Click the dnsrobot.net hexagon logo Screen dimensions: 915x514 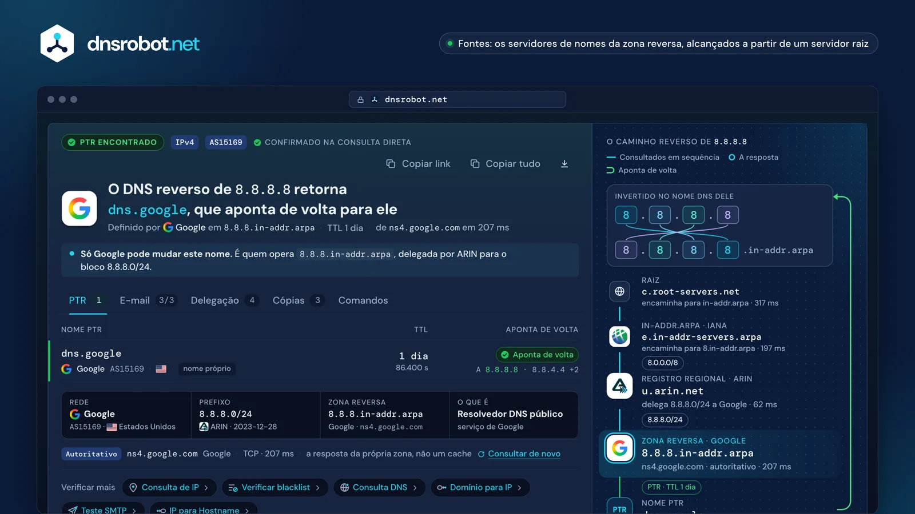point(57,43)
